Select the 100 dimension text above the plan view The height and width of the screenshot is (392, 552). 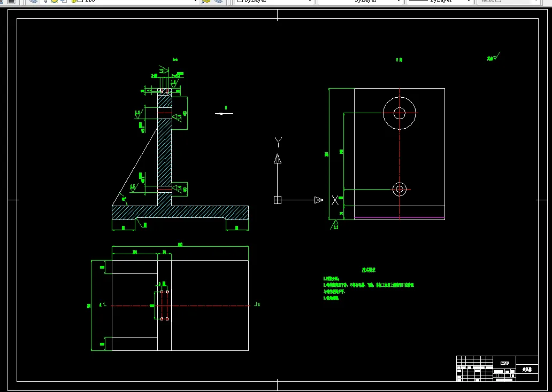click(134, 252)
